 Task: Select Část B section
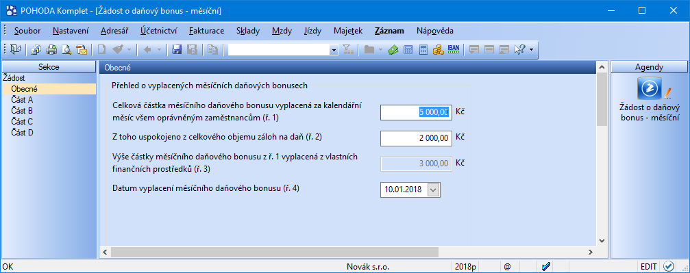click(x=23, y=110)
